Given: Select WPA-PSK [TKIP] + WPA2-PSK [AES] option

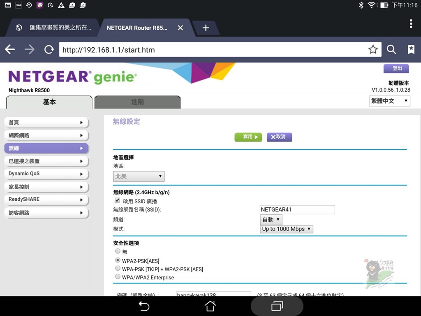Looking at the screenshot, I should click(118, 268).
